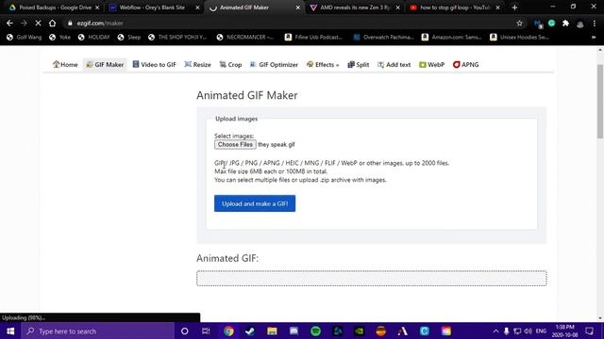Click the green Grammarly extension icon

coord(551,24)
